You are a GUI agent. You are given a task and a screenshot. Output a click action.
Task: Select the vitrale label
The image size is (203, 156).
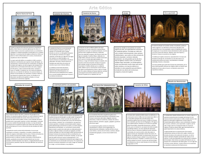pyautogui.click(x=126, y=13)
